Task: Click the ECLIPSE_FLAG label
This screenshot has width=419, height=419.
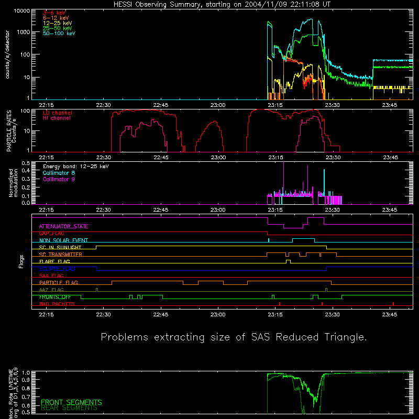Action: coord(57,269)
